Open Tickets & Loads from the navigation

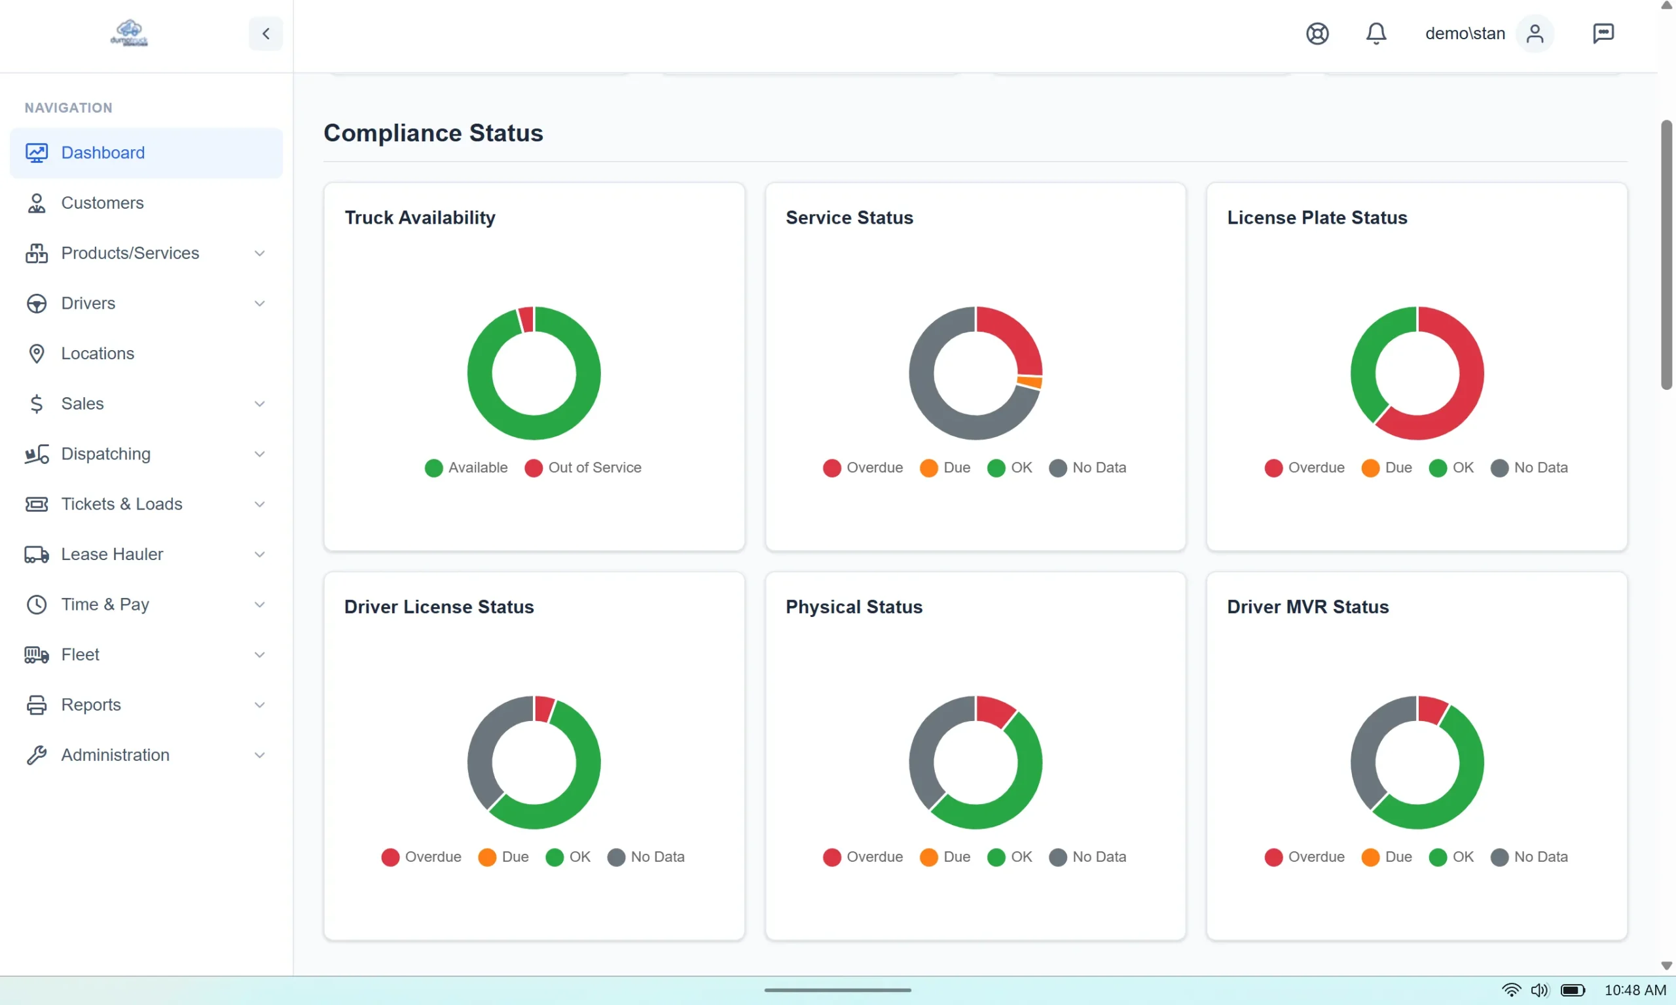point(122,504)
